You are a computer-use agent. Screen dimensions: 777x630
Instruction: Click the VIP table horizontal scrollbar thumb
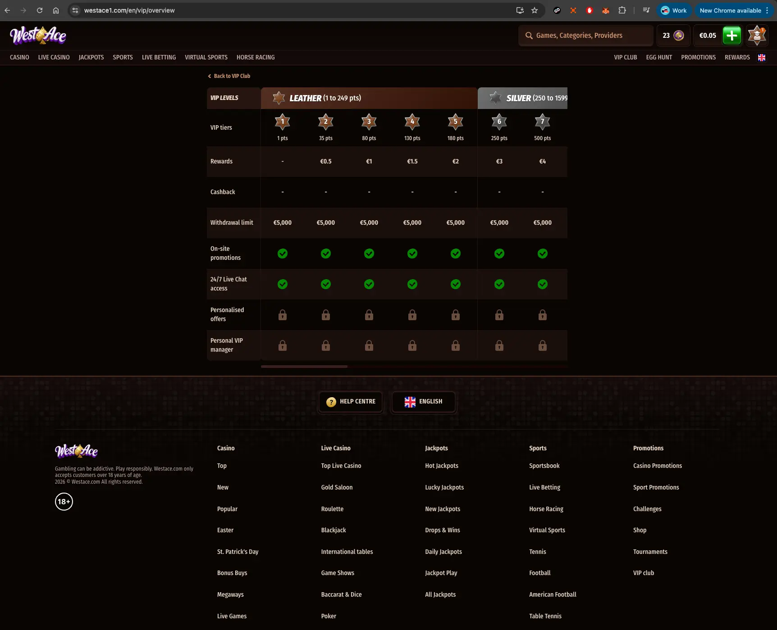304,367
